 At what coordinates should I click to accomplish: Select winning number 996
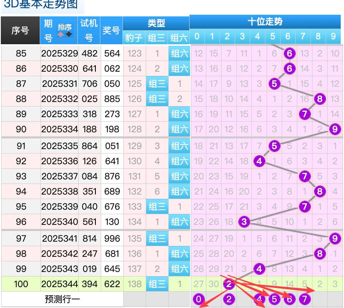tap(112, 238)
